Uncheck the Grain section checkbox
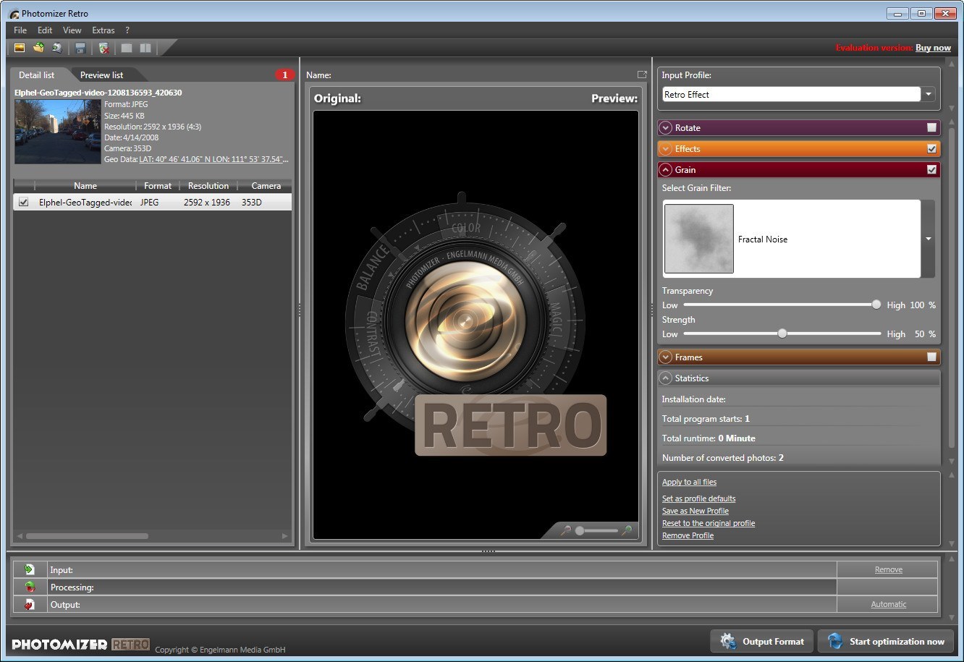This screenshot has height=662, width=964. pos(931,169)
